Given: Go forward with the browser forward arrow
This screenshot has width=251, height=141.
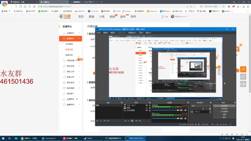Looking at the screenshot, I should [x=16, y=7].
